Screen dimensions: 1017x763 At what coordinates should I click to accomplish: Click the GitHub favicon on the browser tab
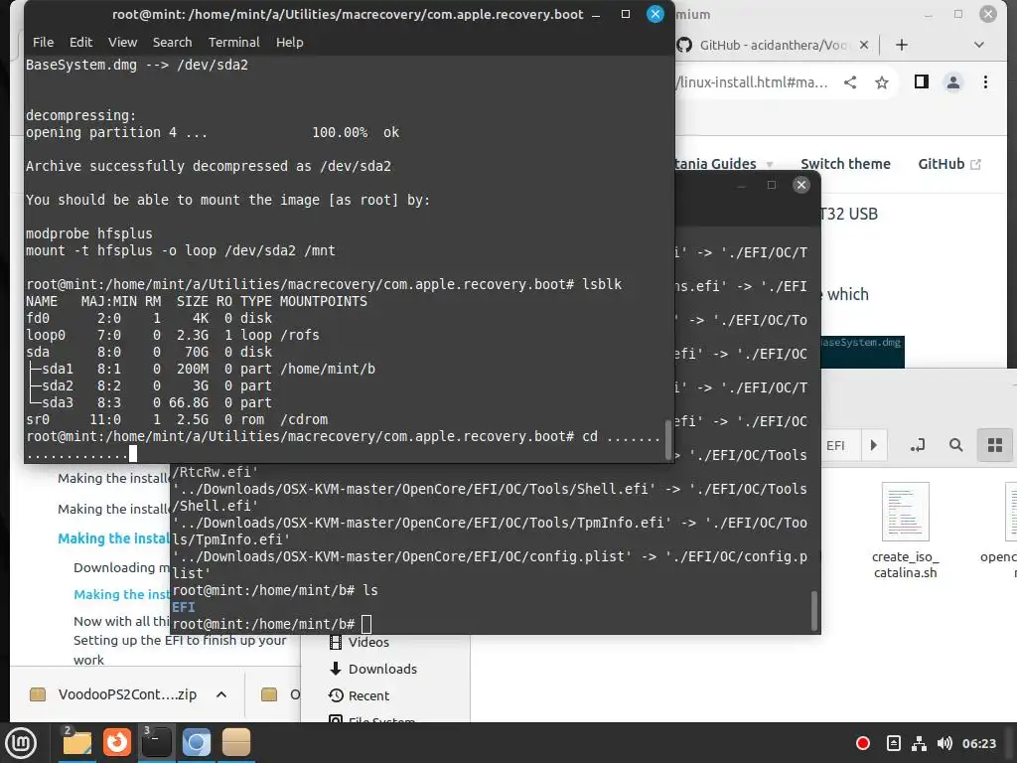684,45
